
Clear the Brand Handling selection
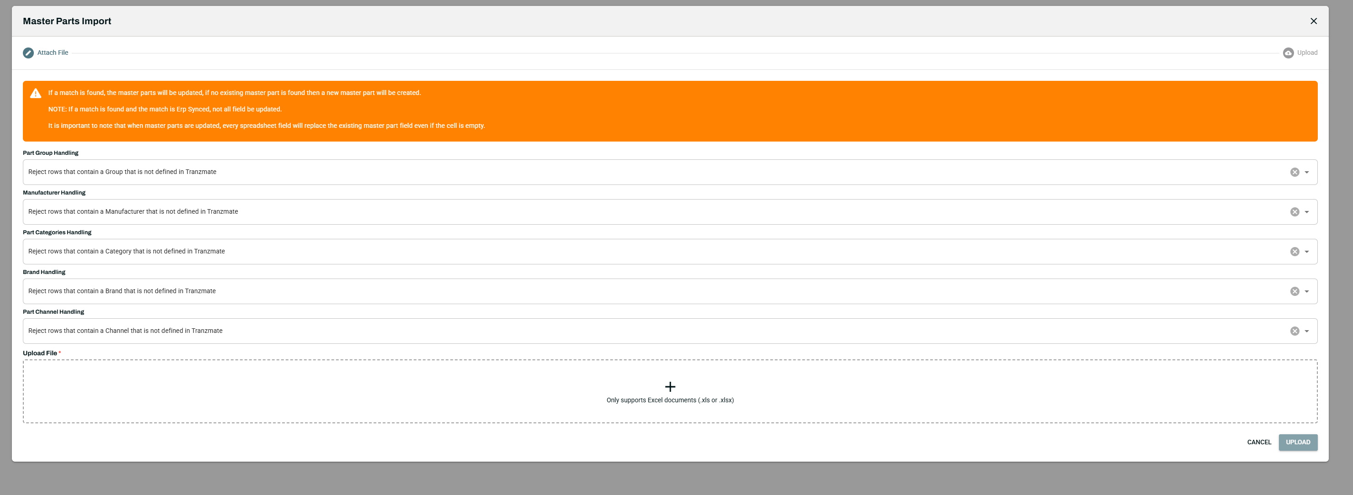[1294, 291]
